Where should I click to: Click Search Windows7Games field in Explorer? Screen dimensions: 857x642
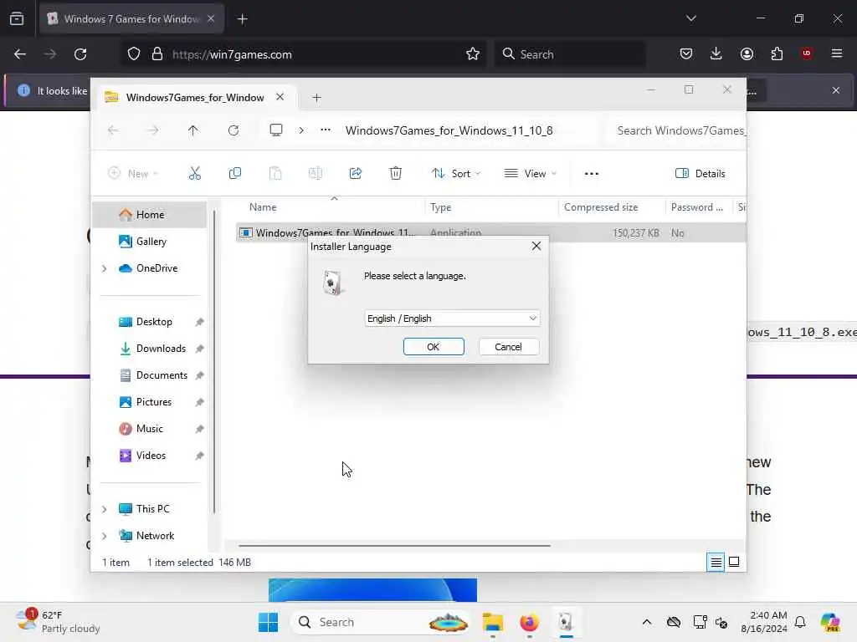[678, 130]
